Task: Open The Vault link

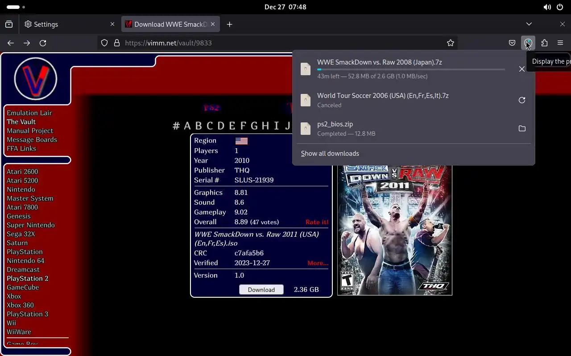Action: (x=21, y=122)
